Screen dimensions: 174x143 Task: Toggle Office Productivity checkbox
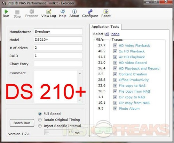[115, 80]
